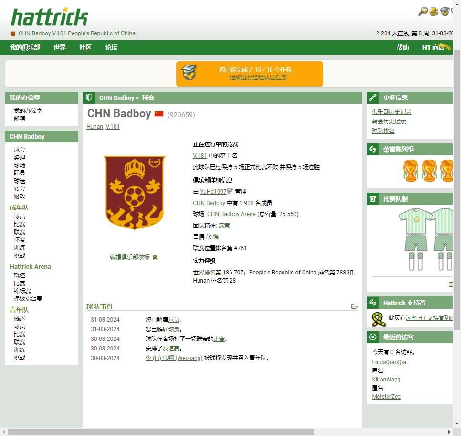This screenshot has width=461, height=436.
Task: Open 帮助 menu item
Action: (x=402, y=47)
